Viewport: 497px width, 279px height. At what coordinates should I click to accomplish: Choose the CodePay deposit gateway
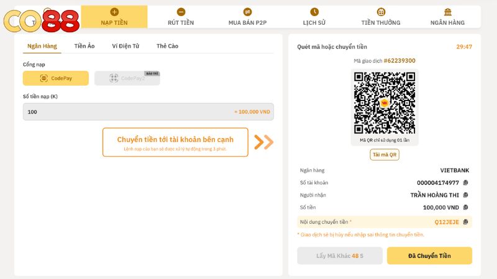click(x=56, y=78)
